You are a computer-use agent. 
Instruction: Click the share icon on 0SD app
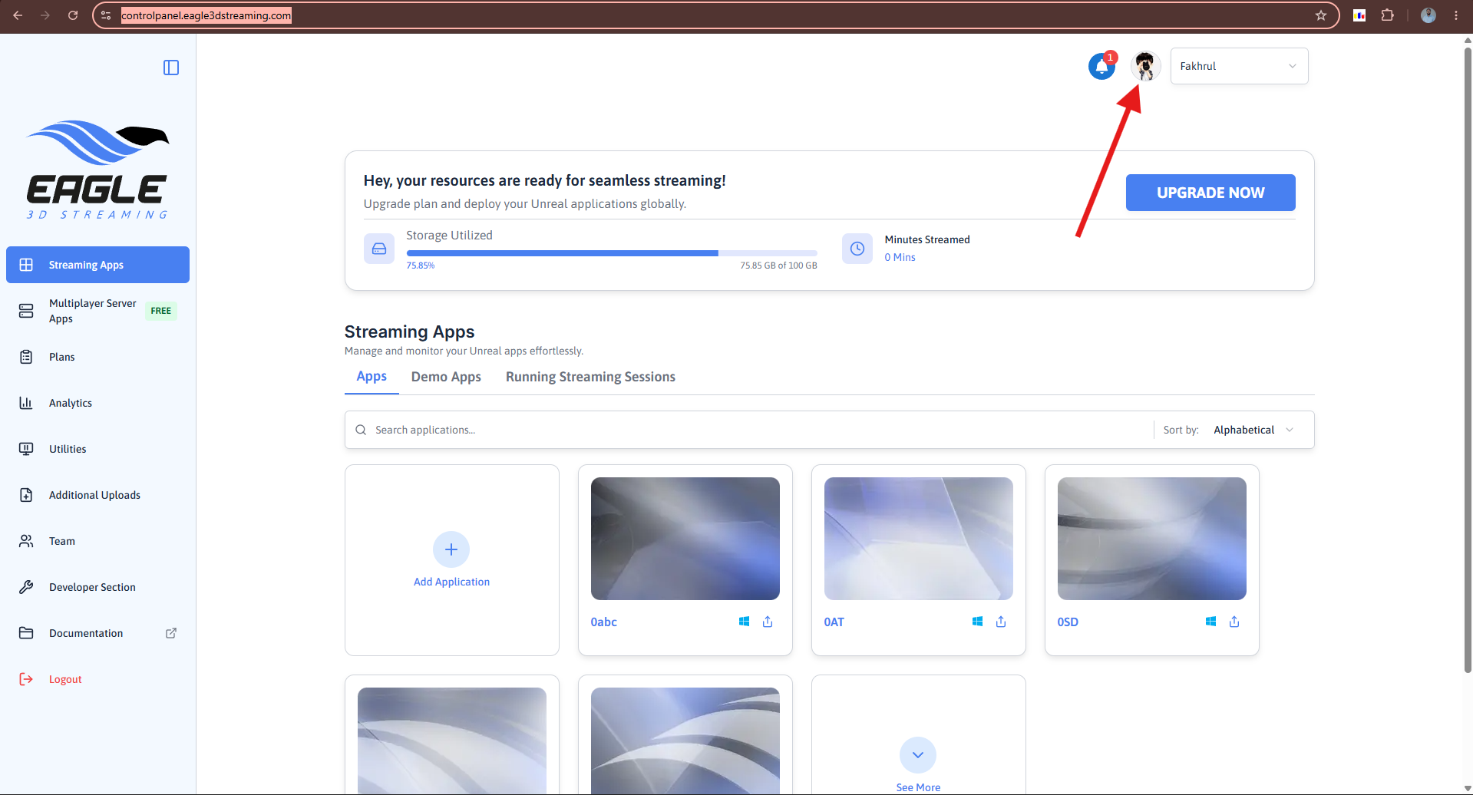[1234, 622]
